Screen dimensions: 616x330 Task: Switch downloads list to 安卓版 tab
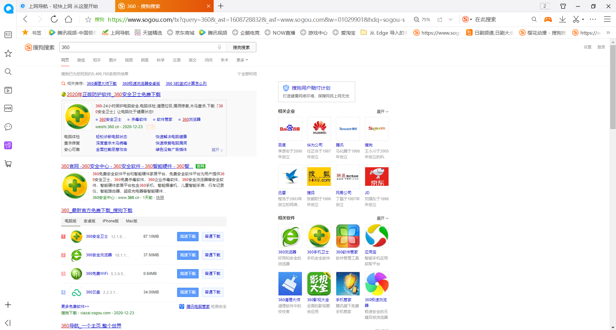90,221
